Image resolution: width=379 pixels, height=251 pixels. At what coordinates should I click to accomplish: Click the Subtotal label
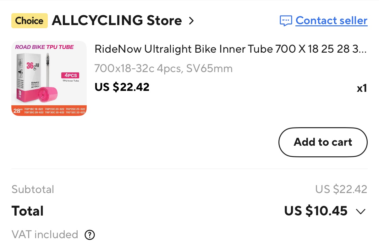click(x=33, y=189)
